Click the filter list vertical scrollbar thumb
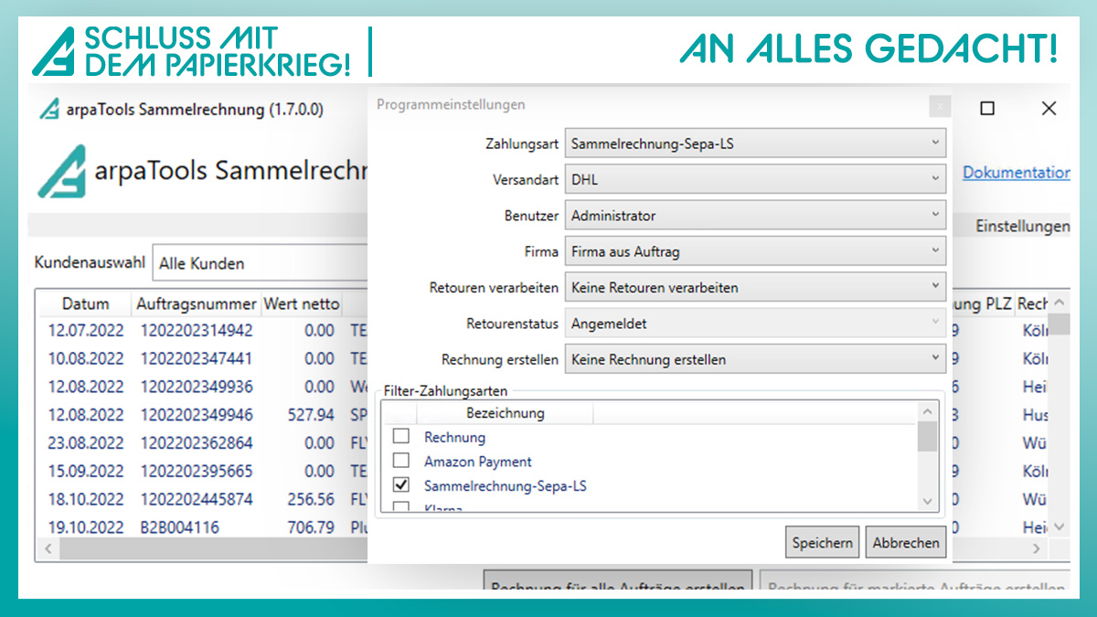The height and width of the screenshot is (617, 1097). (927, 436)
